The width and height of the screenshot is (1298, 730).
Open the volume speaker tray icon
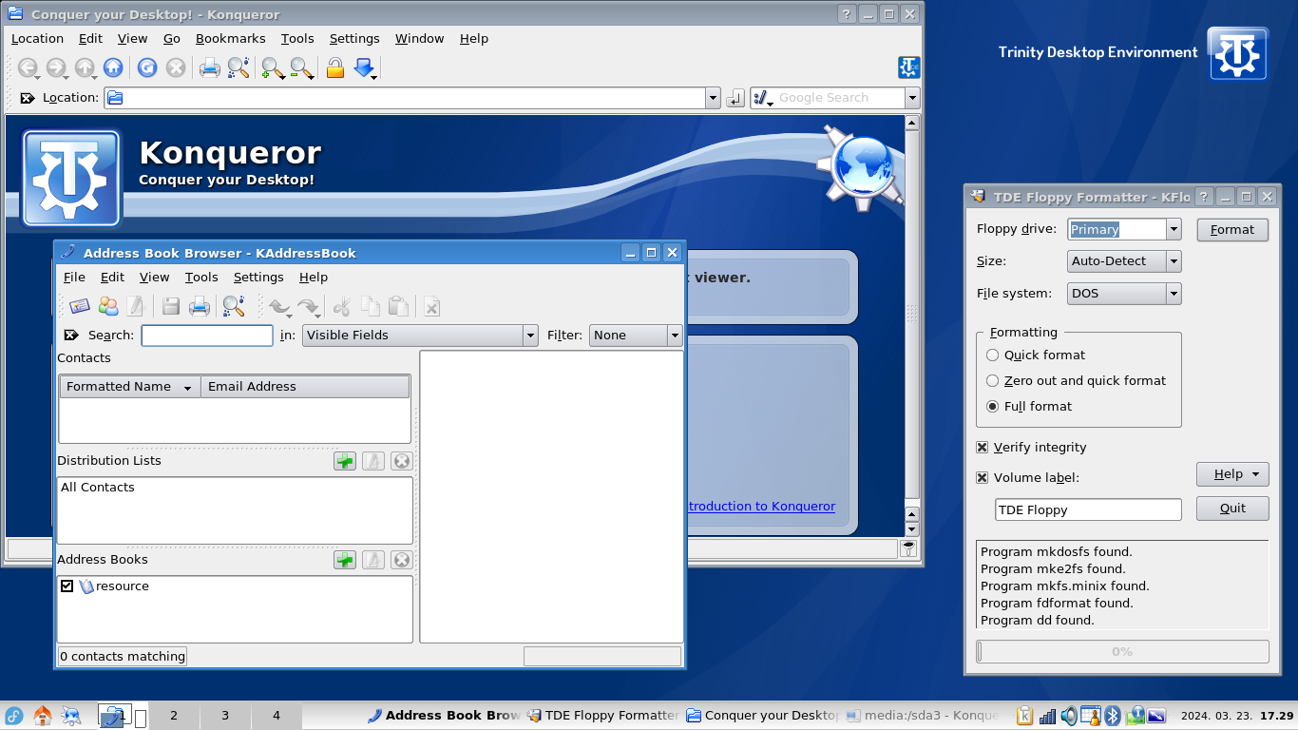[x=1069, y=716]
